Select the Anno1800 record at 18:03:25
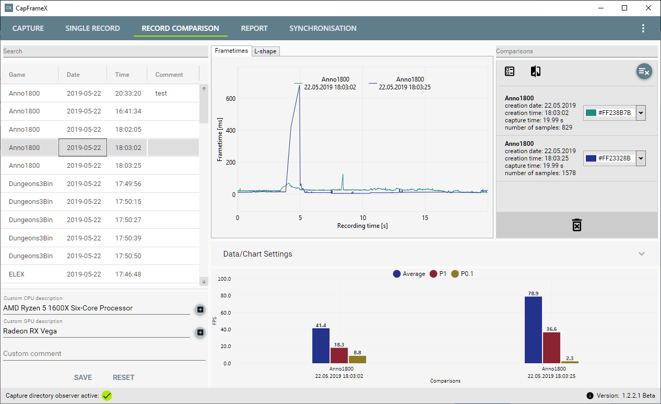661x404 pixels. click(x=100, y=166)
